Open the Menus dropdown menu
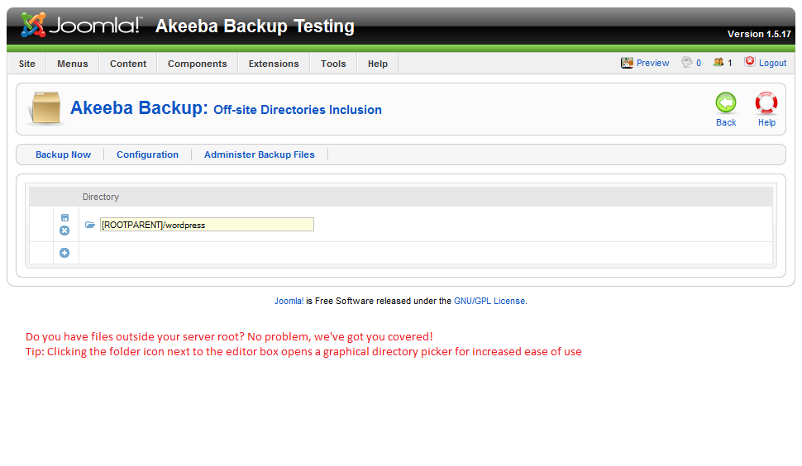 [x=73, y=64]
